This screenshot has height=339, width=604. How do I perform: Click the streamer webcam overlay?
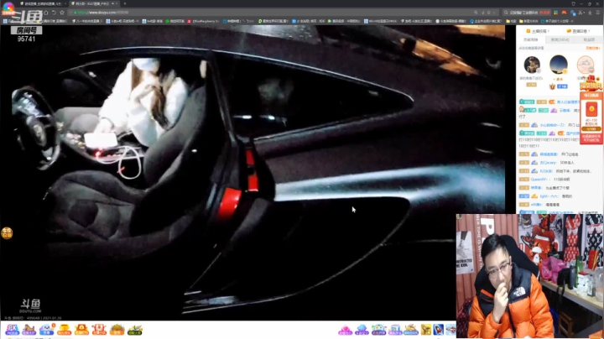[x=529, y=276]
